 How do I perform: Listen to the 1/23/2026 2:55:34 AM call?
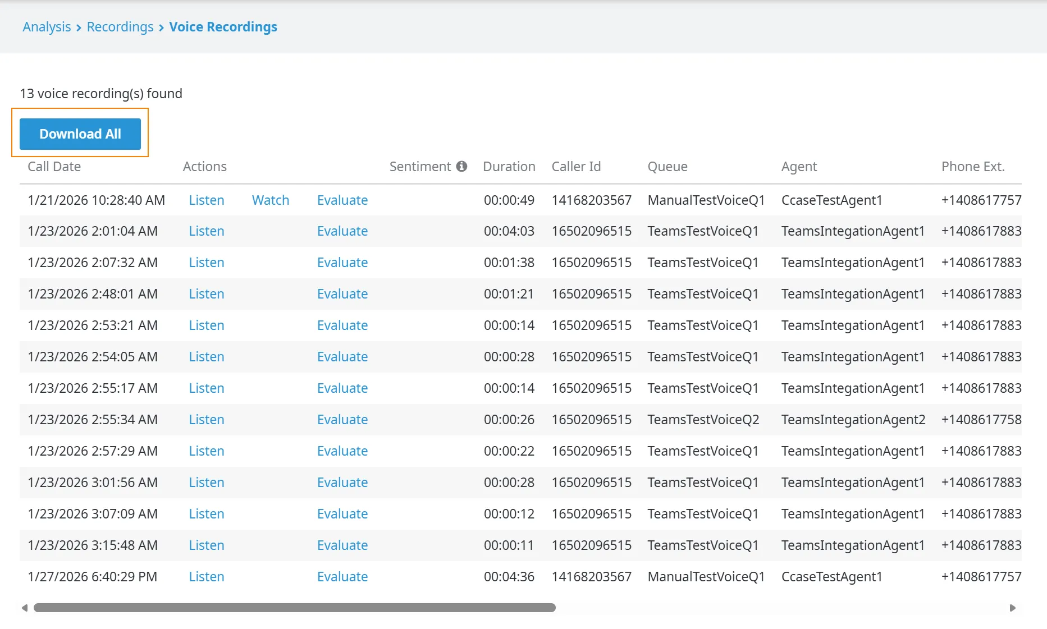[x=207, y=420]
